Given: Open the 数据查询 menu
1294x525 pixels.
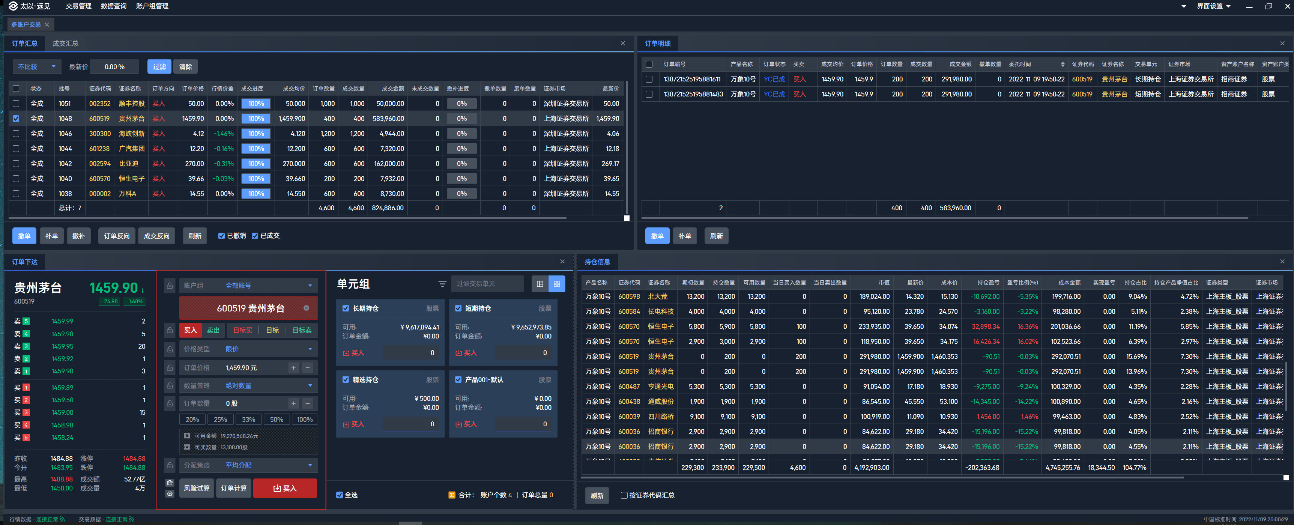Looking at the screenshot, I should 114,6.
